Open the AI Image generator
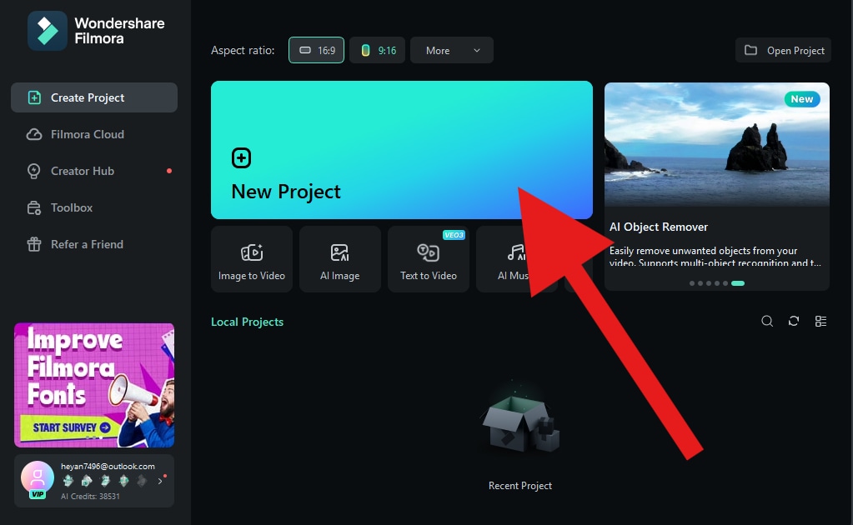853x525 pixels. (x=340, y=260)
